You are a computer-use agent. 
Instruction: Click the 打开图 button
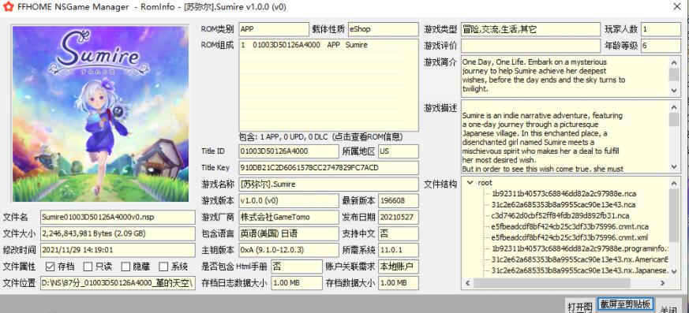pos(580,307)
